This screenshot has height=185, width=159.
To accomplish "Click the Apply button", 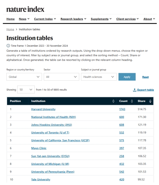I will coord(127,77).
